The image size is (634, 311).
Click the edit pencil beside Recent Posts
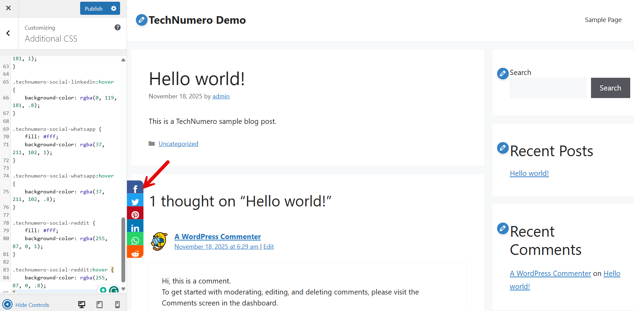coord(503,148)
